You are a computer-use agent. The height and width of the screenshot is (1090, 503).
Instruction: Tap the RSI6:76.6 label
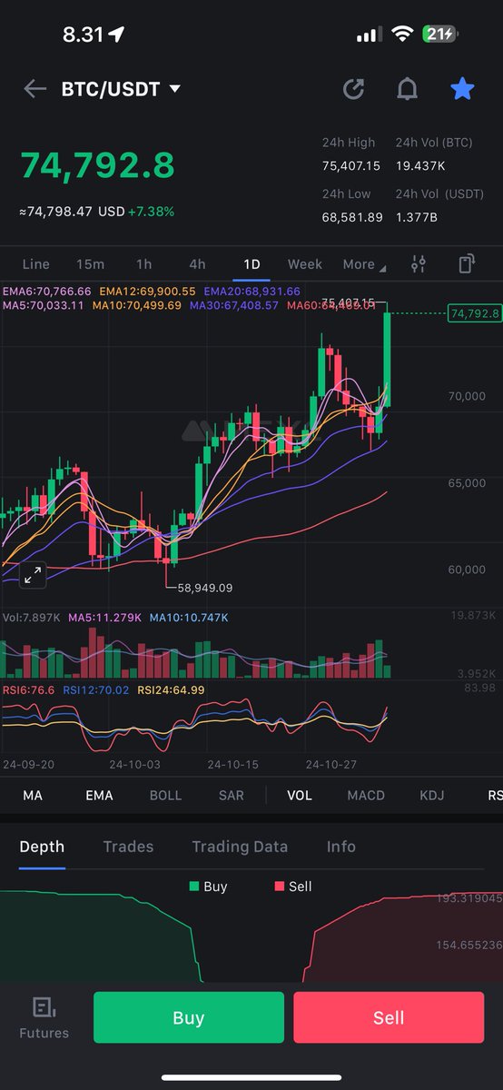click(28, 690)
